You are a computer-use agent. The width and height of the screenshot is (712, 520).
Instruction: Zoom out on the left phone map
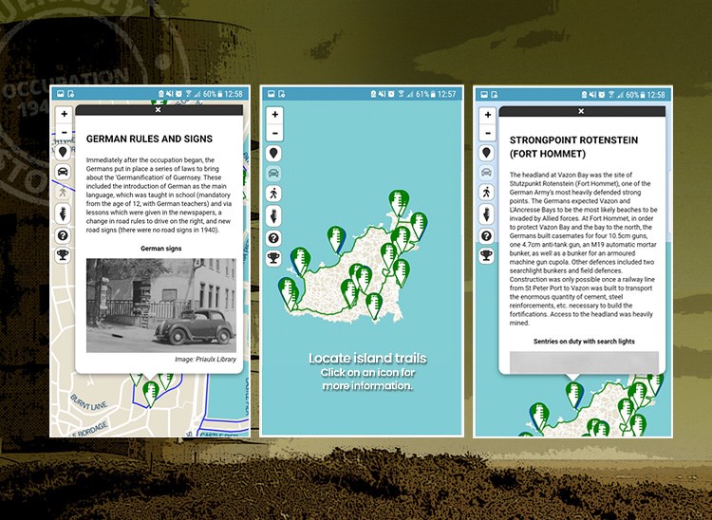[x=64, y=132]
